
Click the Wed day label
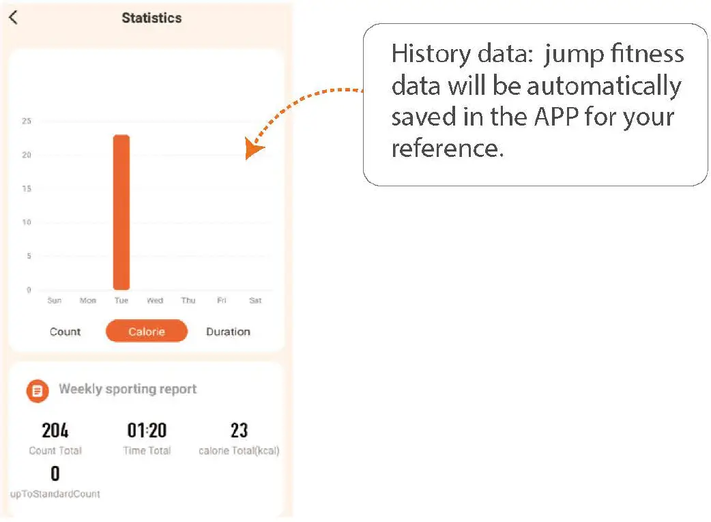coord(155,301)
